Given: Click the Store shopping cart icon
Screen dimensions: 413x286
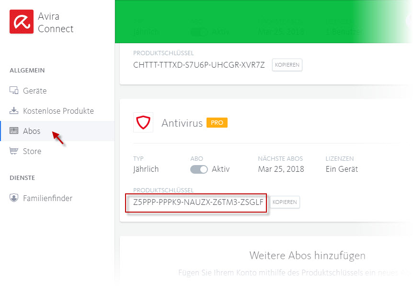Looking at the screenshot, I should [14, 151].
